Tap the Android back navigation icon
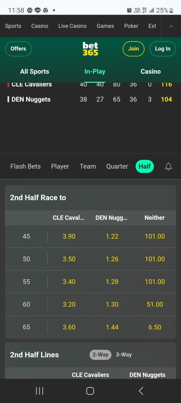This screenshot has width=181, height=403. coord(141,391)
